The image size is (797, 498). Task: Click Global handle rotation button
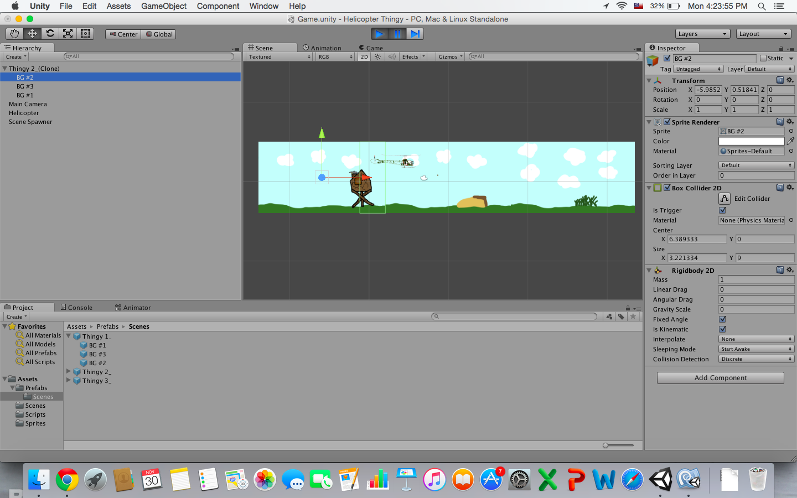click(159, 34)
